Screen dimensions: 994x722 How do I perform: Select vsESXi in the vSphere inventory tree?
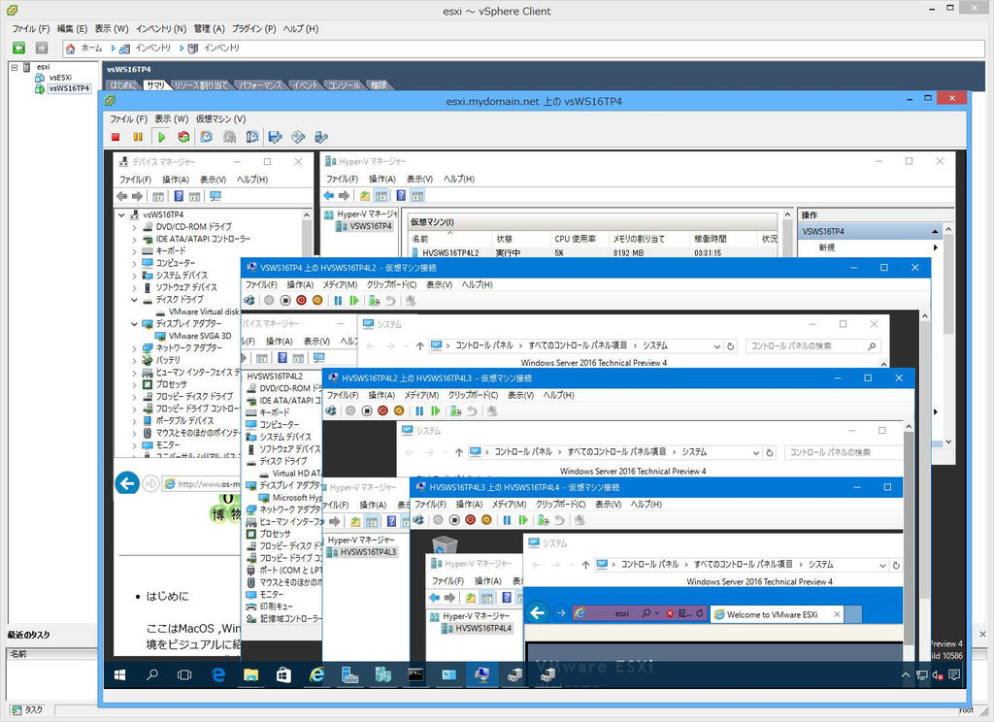coord(60,78)
